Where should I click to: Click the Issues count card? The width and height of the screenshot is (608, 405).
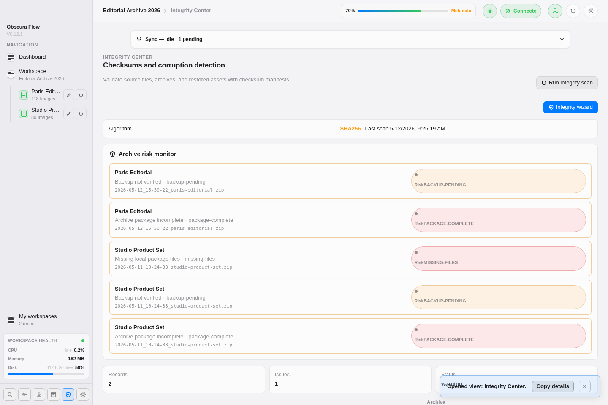350,379
